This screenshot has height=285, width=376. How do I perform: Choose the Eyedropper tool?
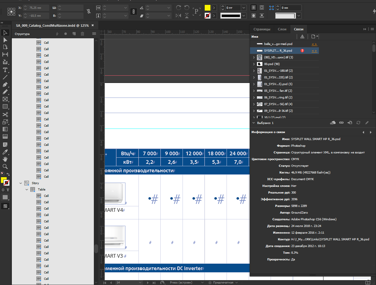coord(5,152)
